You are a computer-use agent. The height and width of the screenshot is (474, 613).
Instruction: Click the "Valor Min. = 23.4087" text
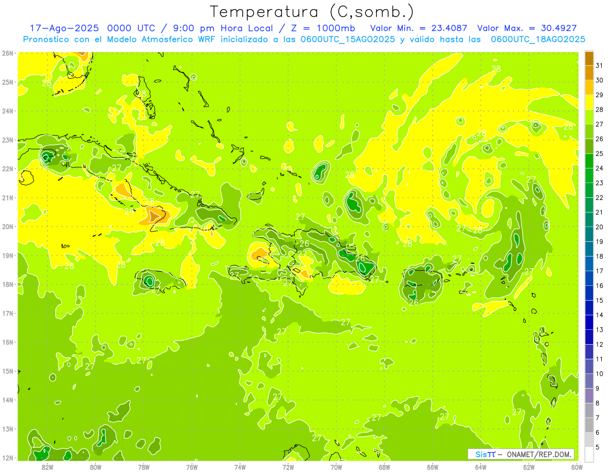click(x=419, y=28)
